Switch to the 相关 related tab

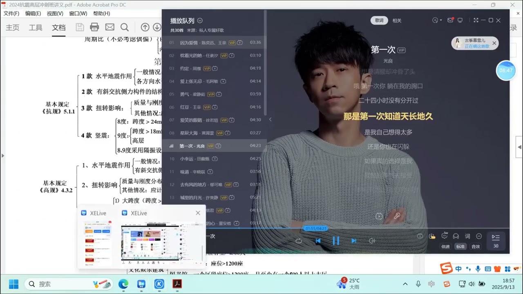click(397, 20)
